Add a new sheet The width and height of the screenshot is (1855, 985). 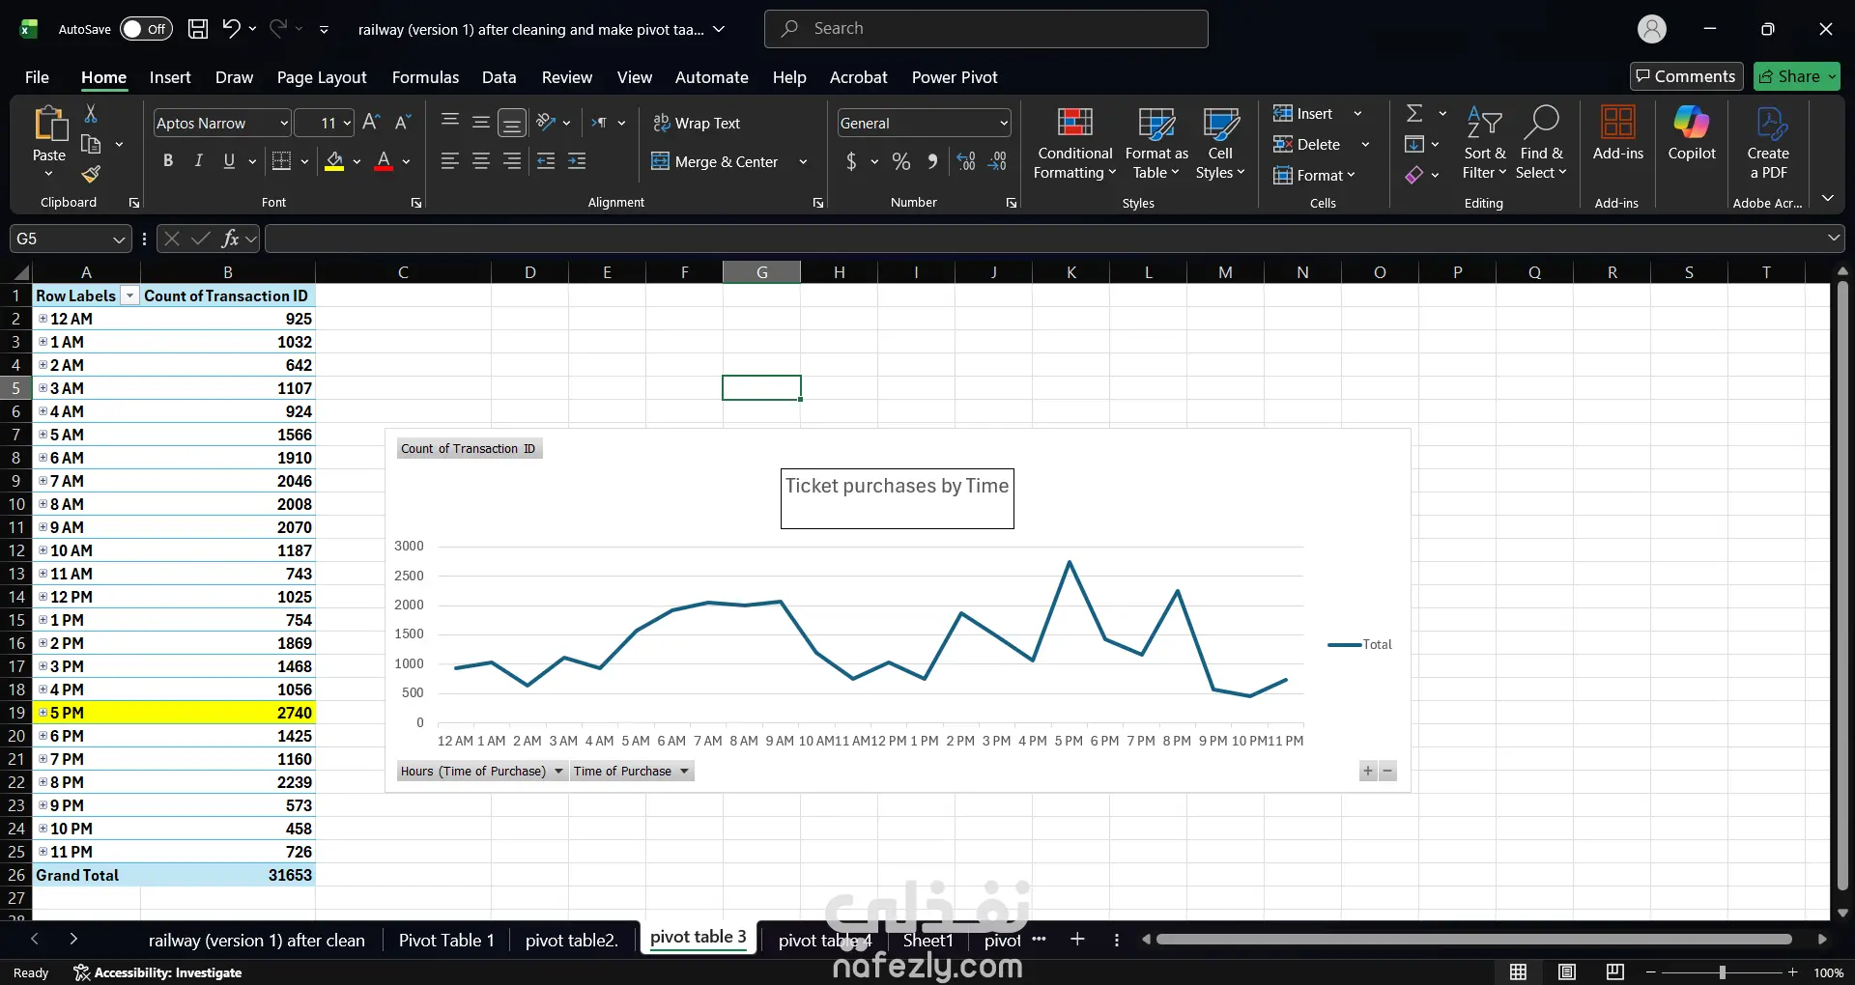point(1077,939)
